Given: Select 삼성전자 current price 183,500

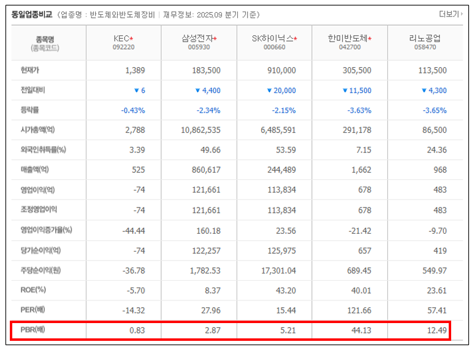Looking at the screenshot, I should 206,70.
